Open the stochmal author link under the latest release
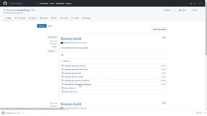Image resolution: width=207 pixels, height=116 pixels. click(66, 43)
